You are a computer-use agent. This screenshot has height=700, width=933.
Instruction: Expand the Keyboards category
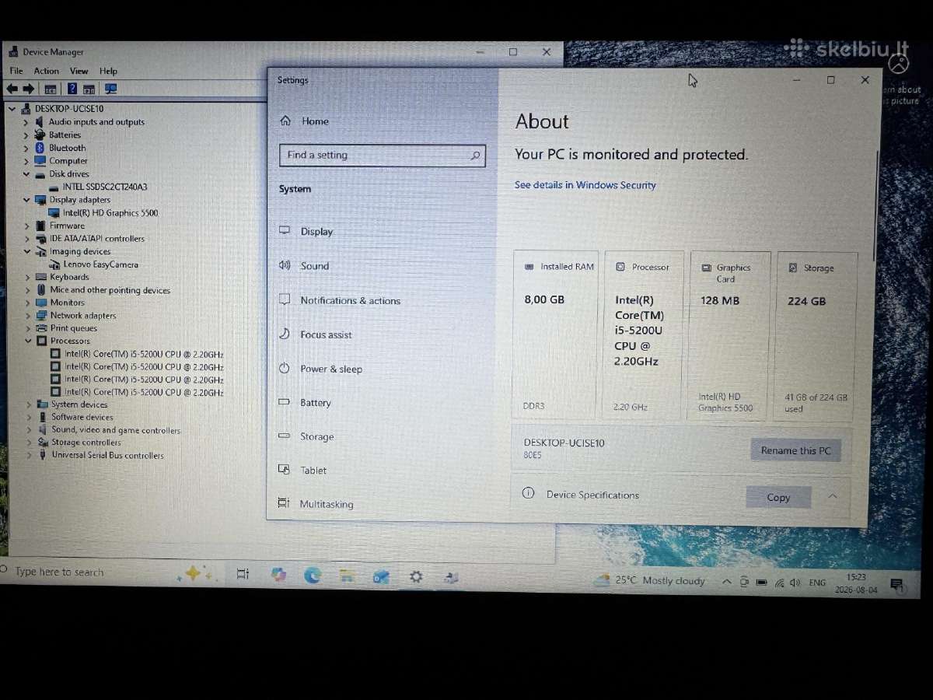click(x=28, y=278)
